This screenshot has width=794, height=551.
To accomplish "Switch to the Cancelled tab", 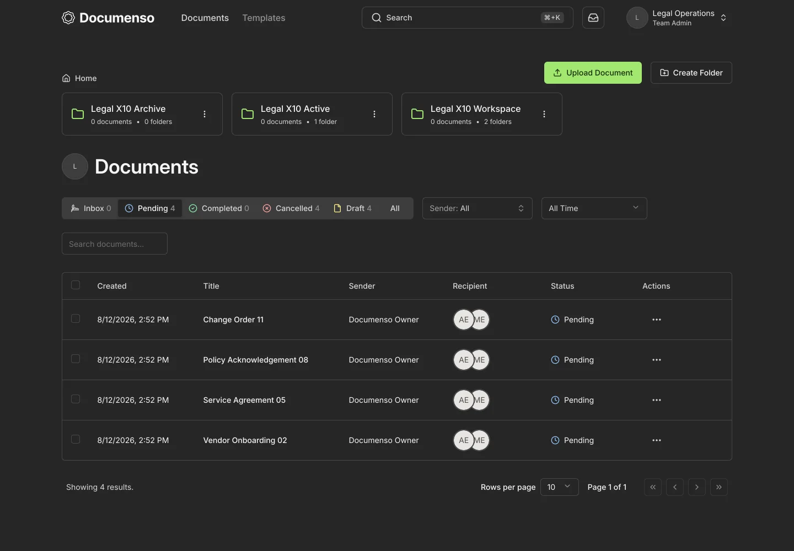I will 291,208.
